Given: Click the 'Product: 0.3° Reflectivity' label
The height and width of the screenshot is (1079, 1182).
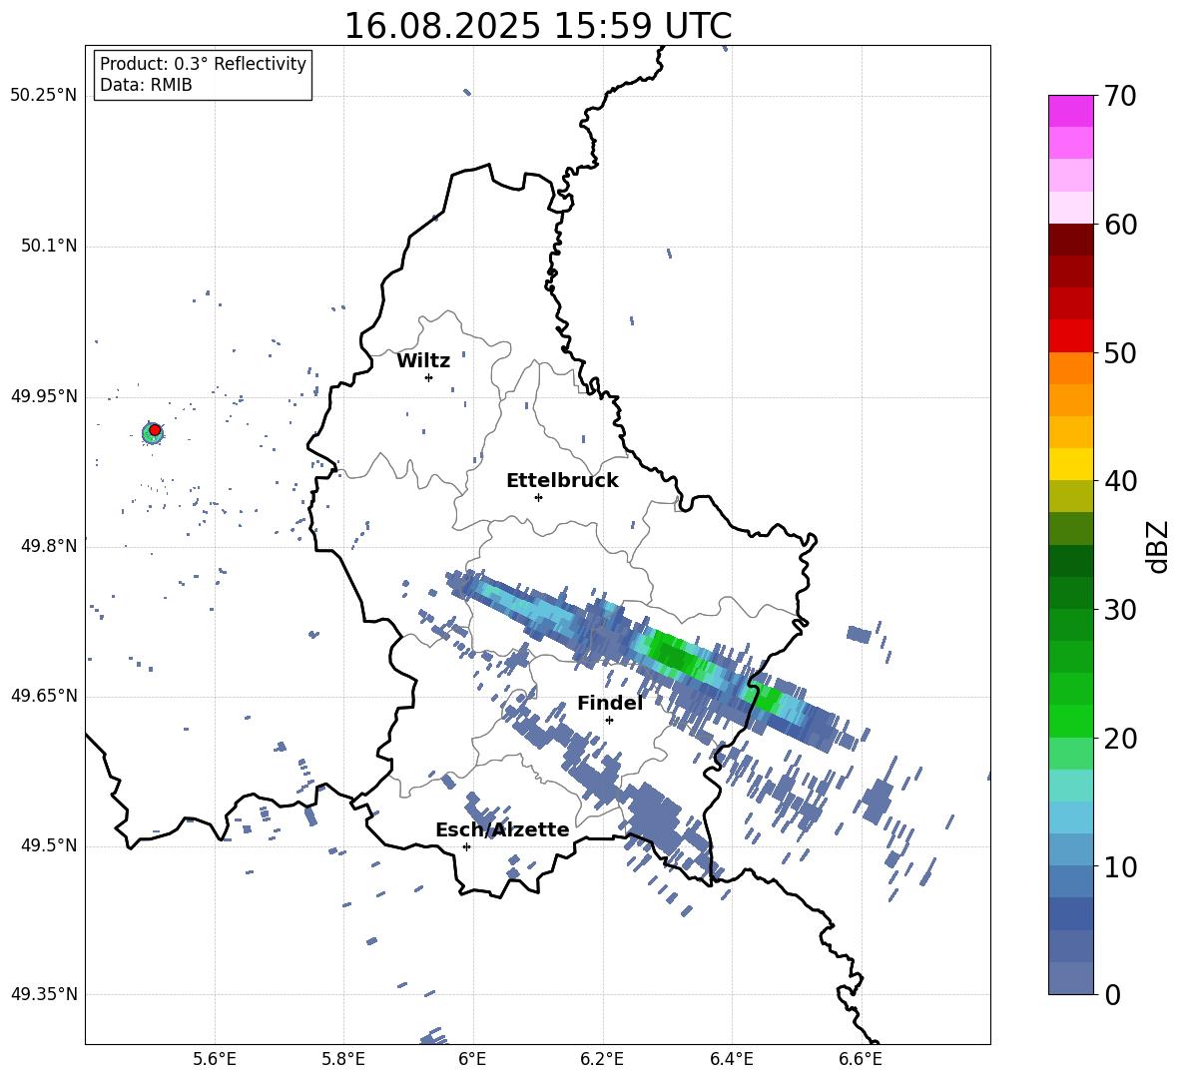Looking at the screenshot, I should pyautogui.click(x=203, y=64).
